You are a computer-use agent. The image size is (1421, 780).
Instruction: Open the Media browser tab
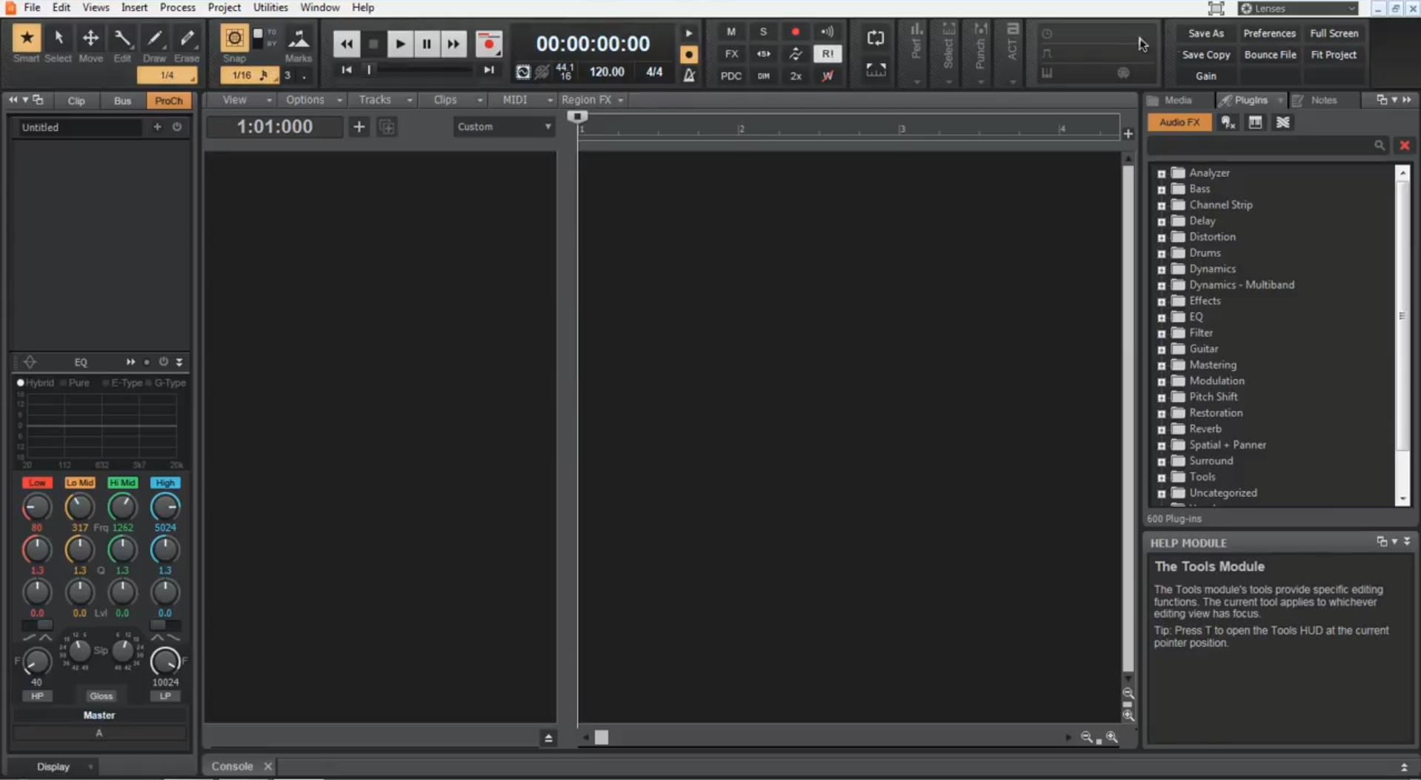[1177, 100]
